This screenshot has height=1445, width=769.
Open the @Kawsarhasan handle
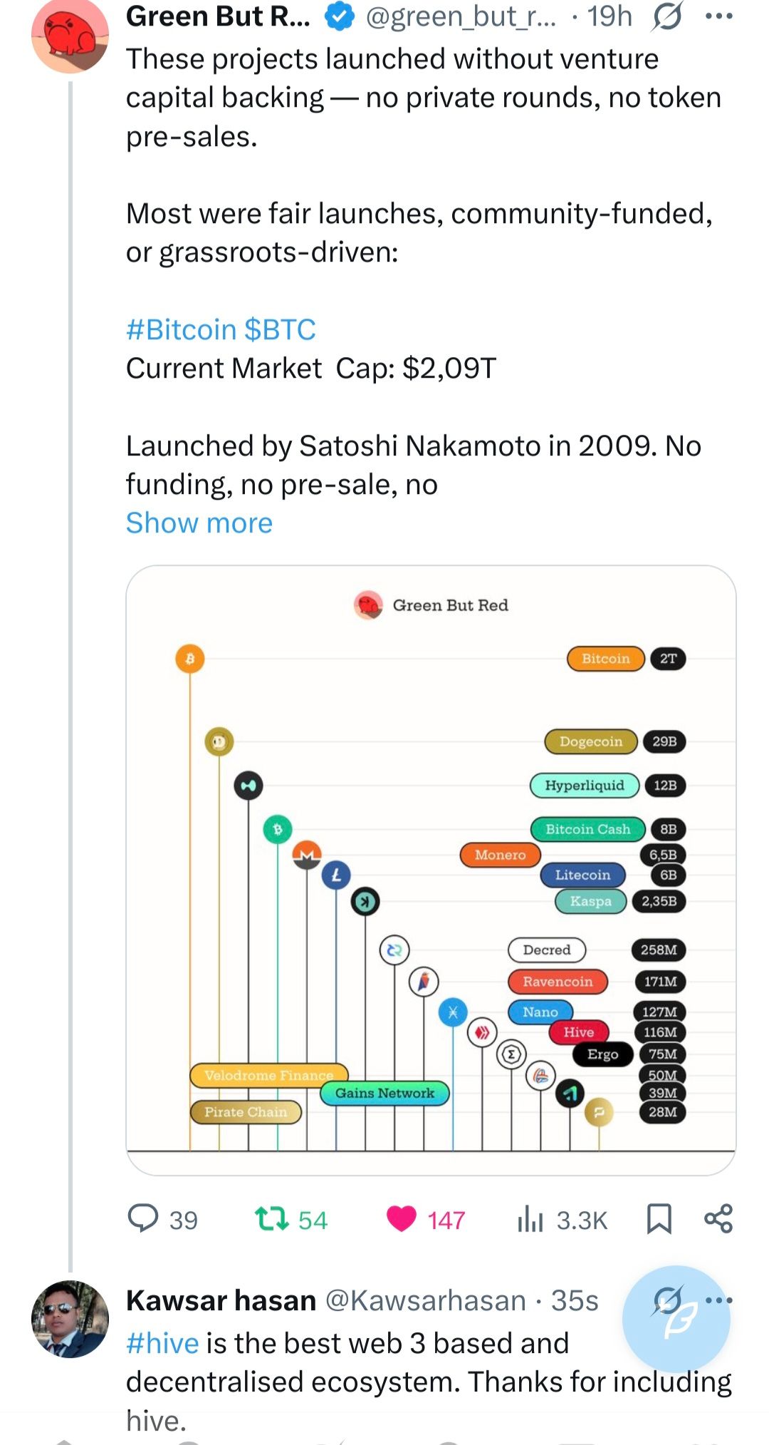tap(426, 1300)
